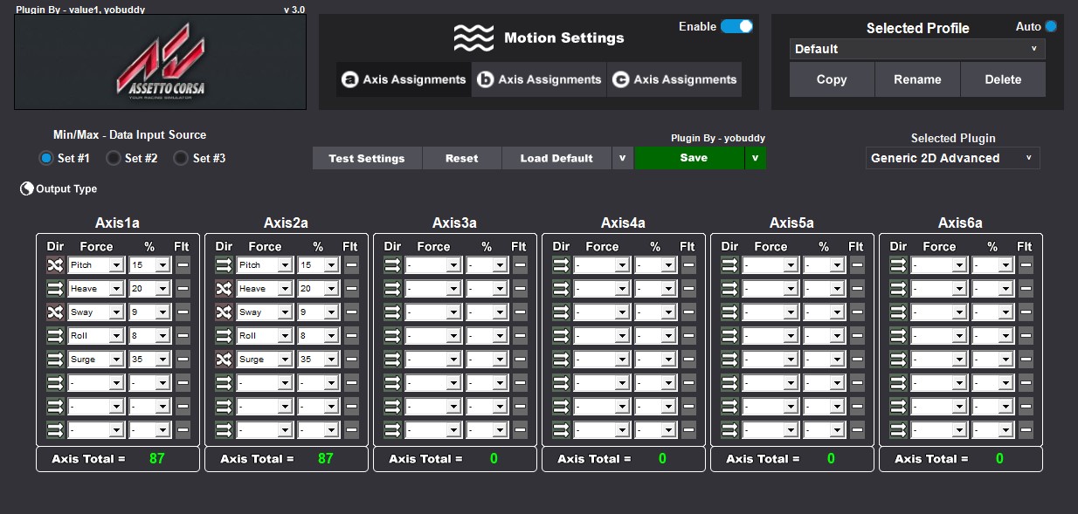This screenshot has height=514, width=1078.
Task: Click direction arrow for Axis1a Heave row
Action: (55, 288)
